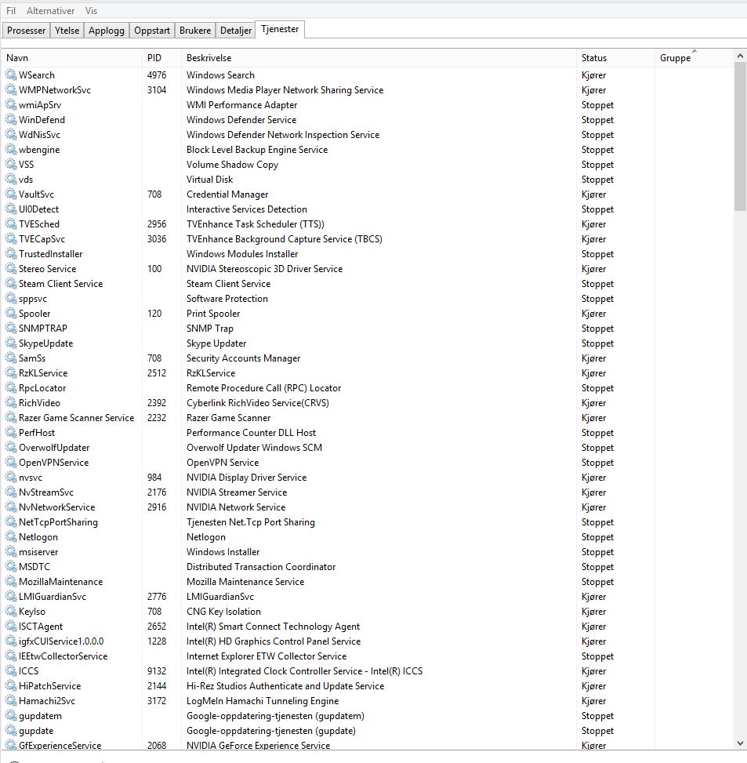Switch to the Prosesser tab
Screen dimensions: 747x763
click(x=27, y=30)
